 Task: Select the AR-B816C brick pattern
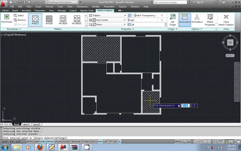click(x=77, y=20)
